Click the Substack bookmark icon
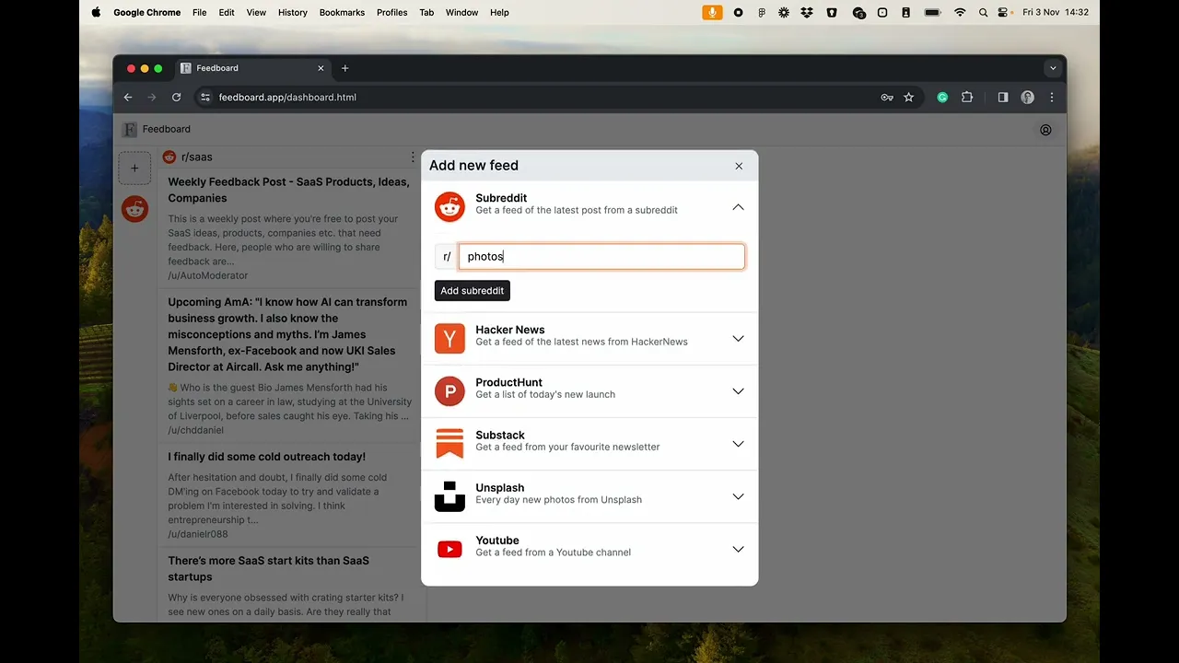1179x663 pixels. [449, 444]
